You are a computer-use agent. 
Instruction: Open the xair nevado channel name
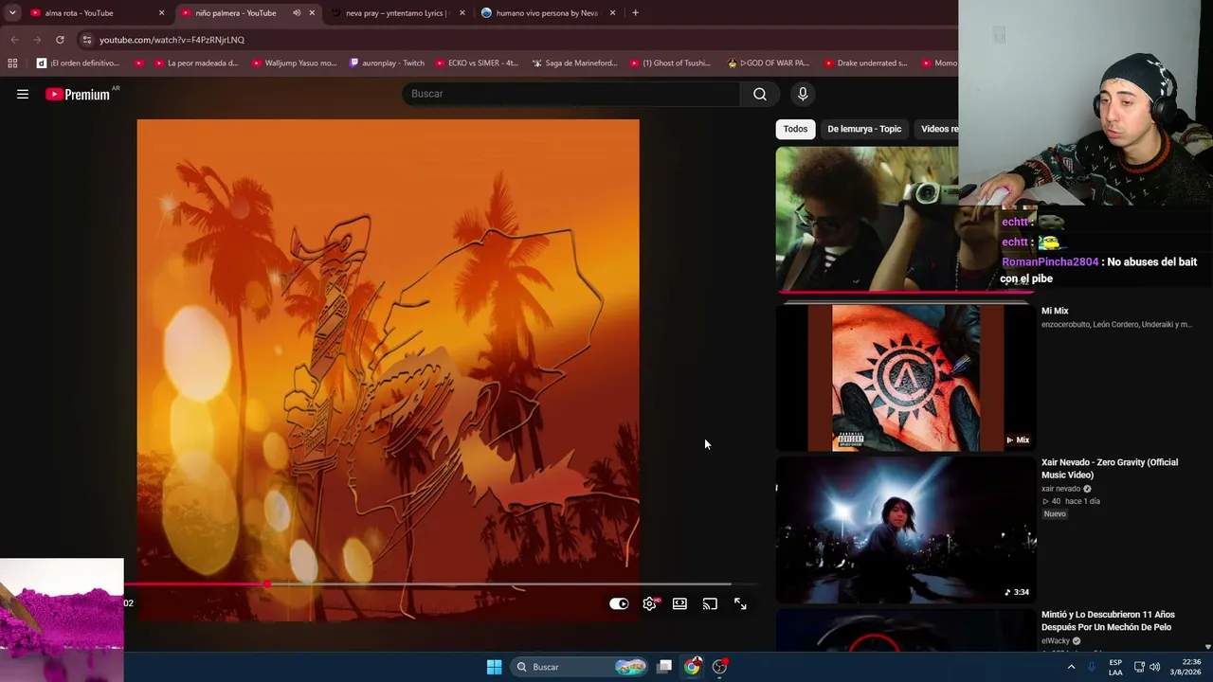[x=1060, y=489]
